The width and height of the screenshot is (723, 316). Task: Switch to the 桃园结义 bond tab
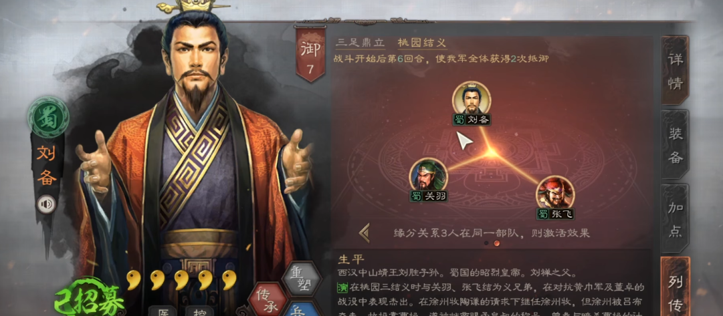coord(423,43)
